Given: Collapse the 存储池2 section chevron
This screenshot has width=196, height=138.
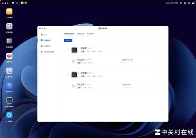Looking at the screenshot, I should tap(68, 74).
